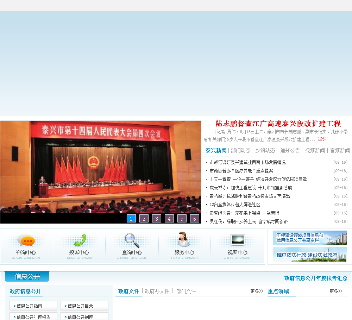Show slide 1 of the photo carousel
This screenshot has width=352, height=320.
coord(131,219)
